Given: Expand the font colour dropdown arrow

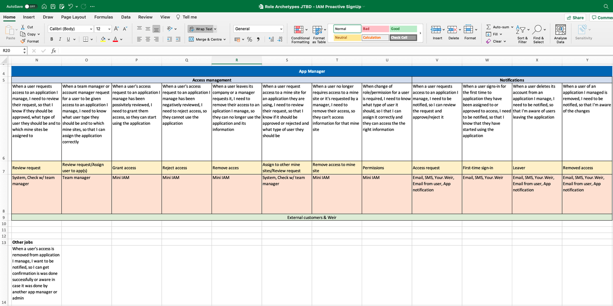Looking at the screenshot, I should click(121, 39).
